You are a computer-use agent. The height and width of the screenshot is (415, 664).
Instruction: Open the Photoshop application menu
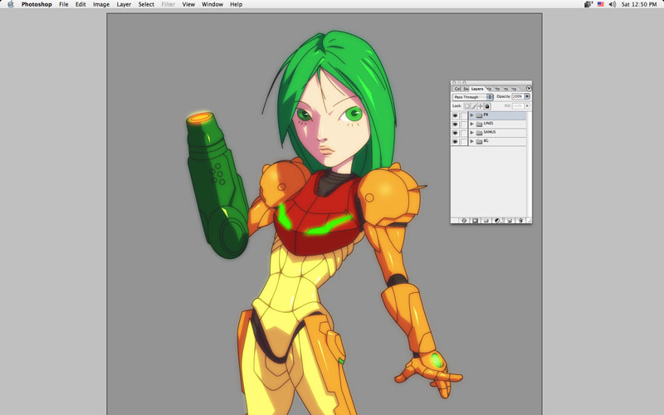pos(37,4)
